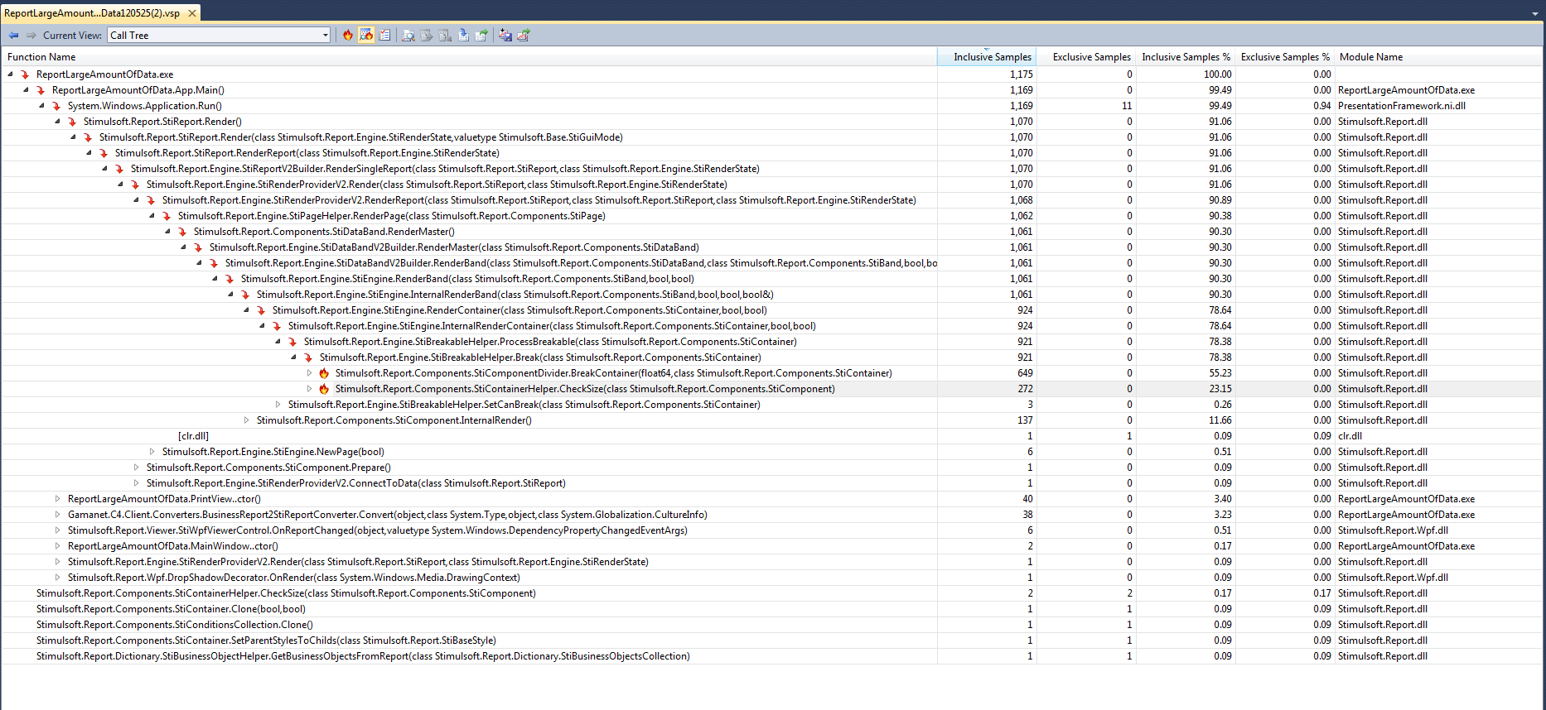Expand StiEngine.NewPage(bool) node
Screen dimensions: 1546x710
click(x=152, y=452)
